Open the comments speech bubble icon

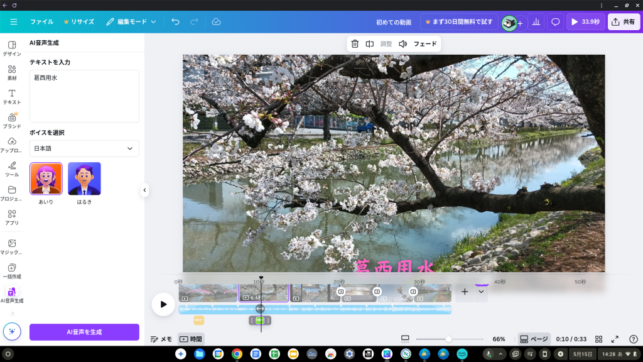point(555,22)
